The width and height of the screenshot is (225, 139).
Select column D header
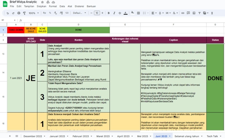click(78, 25)
